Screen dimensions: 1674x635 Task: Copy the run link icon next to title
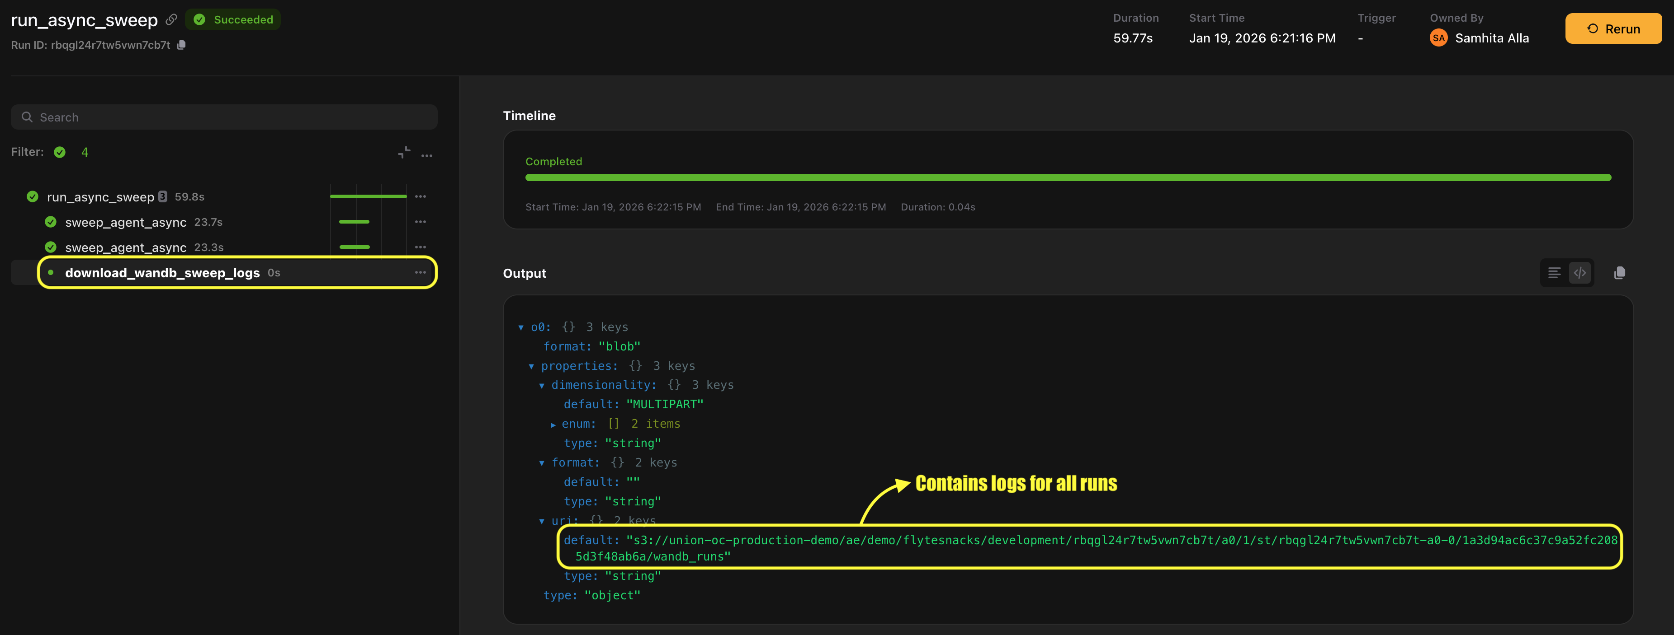pos(171,19)
